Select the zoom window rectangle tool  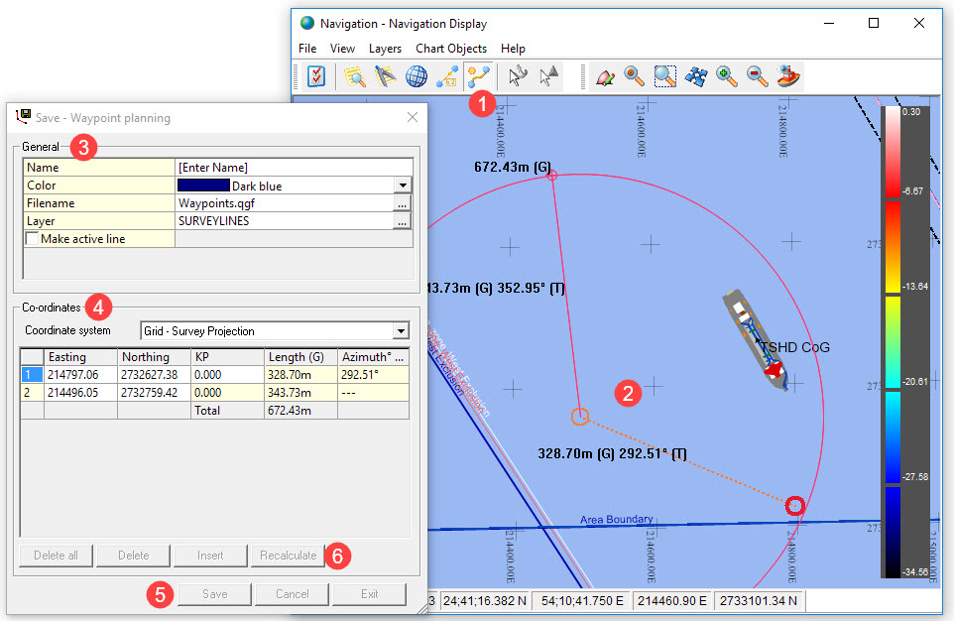664,76
